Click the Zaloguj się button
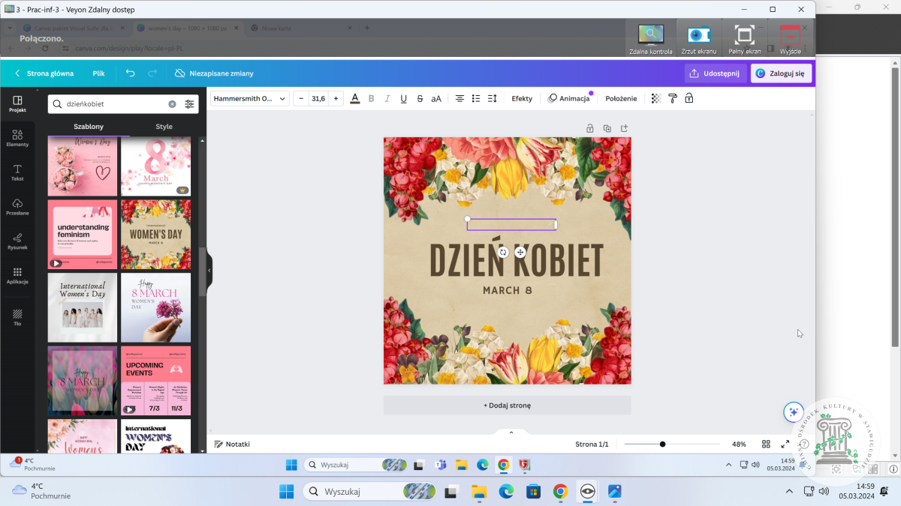The image size is (901, 506). point(781,73)
